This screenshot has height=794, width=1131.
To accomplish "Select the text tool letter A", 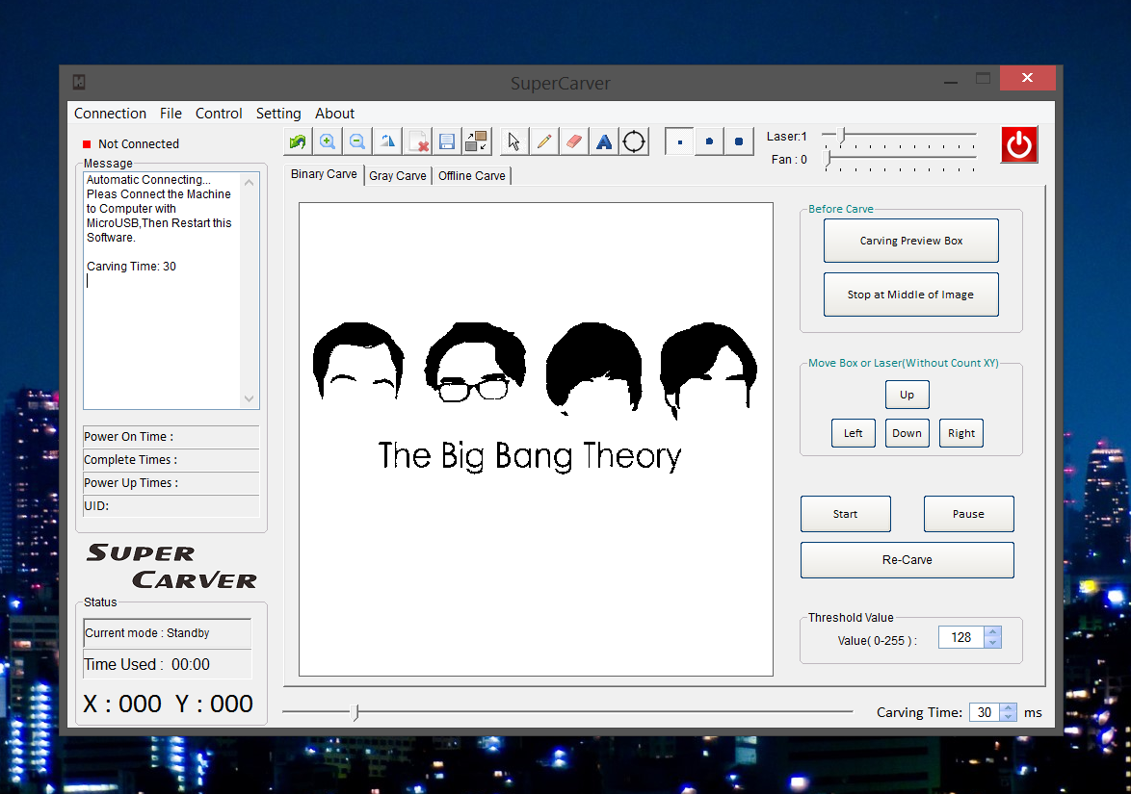I will tap(604, 141).
